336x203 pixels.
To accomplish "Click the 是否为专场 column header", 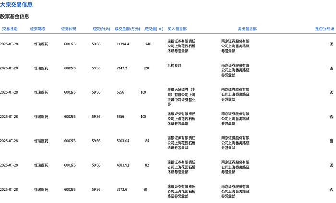I will coord(324,29).
